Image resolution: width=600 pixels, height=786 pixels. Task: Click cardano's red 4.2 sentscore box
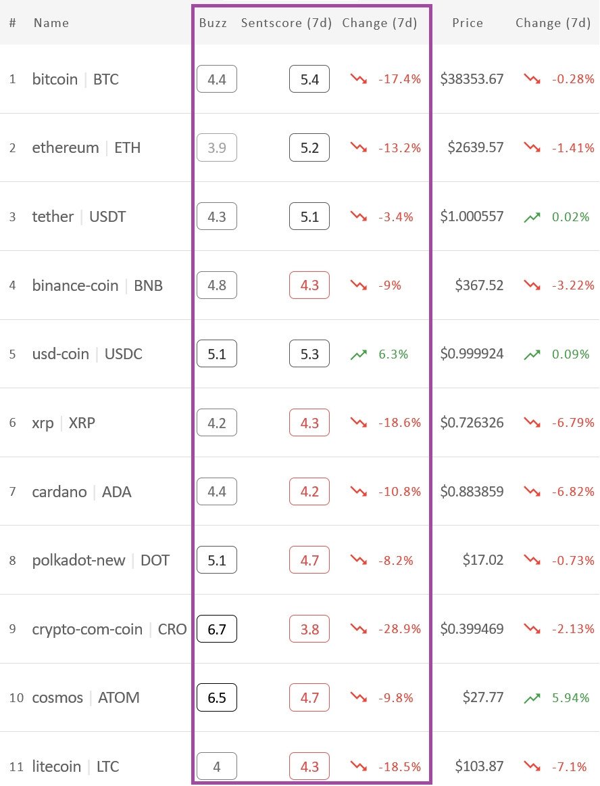(309, 491)
